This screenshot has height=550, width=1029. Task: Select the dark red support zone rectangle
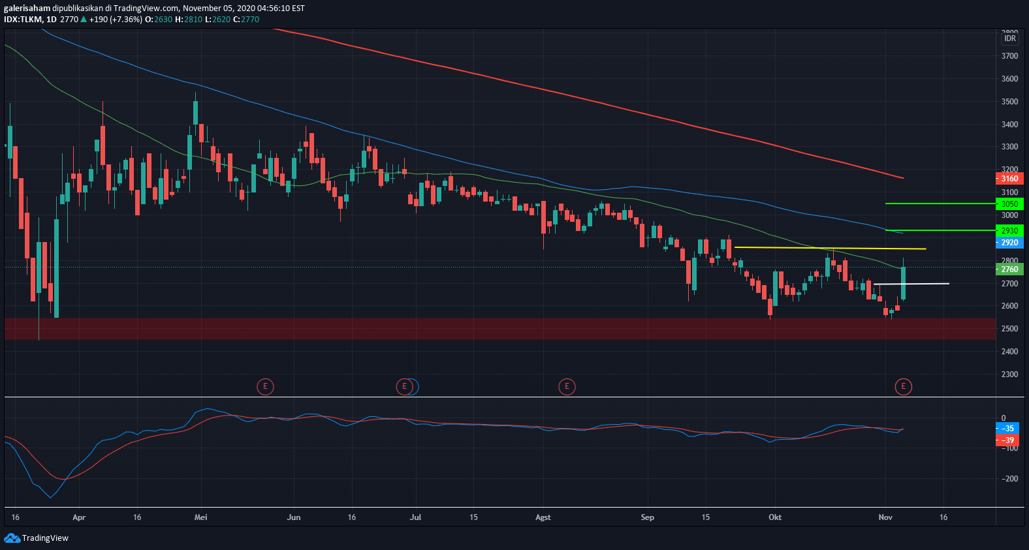click(500, 329)
